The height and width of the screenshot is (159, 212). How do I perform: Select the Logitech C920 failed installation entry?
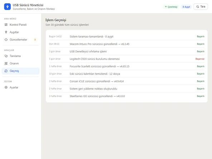click(x=127, y=59)
